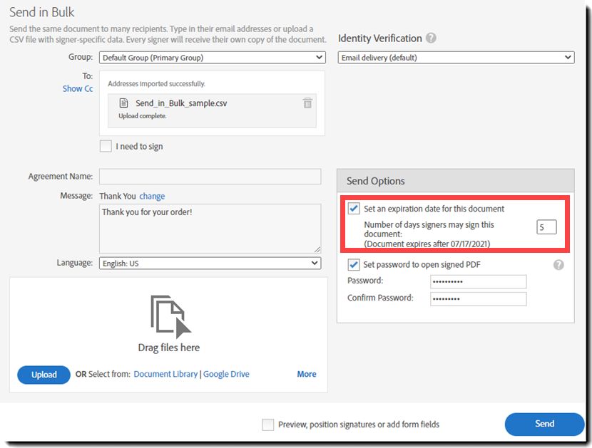This screenshot has width=592, height=448.
Task: Click the trash icon to delete uploaded CSV
Action: (x=307, y=103)
